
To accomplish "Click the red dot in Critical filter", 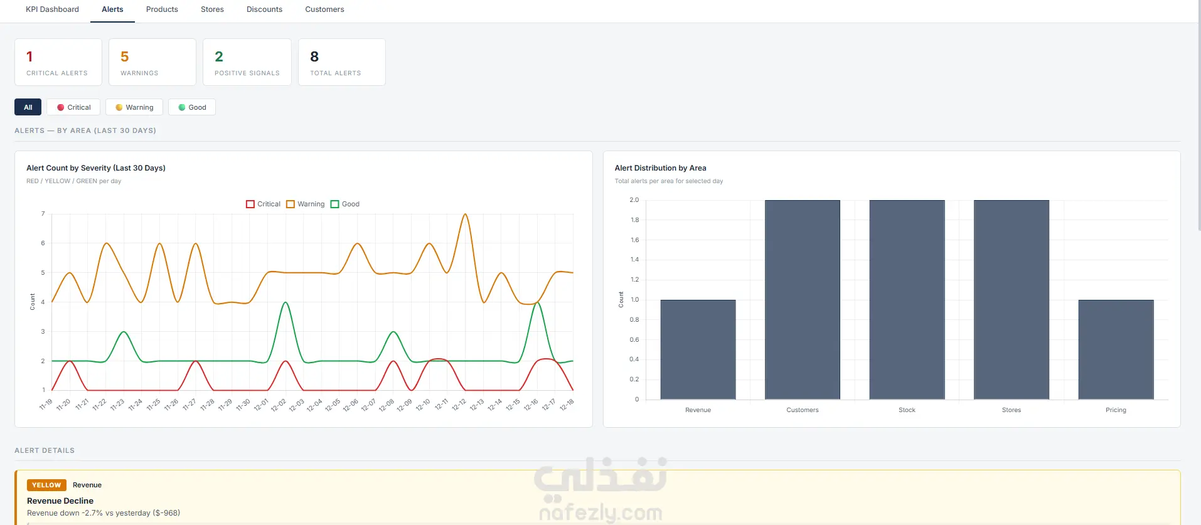I will [x=60, y=107].
